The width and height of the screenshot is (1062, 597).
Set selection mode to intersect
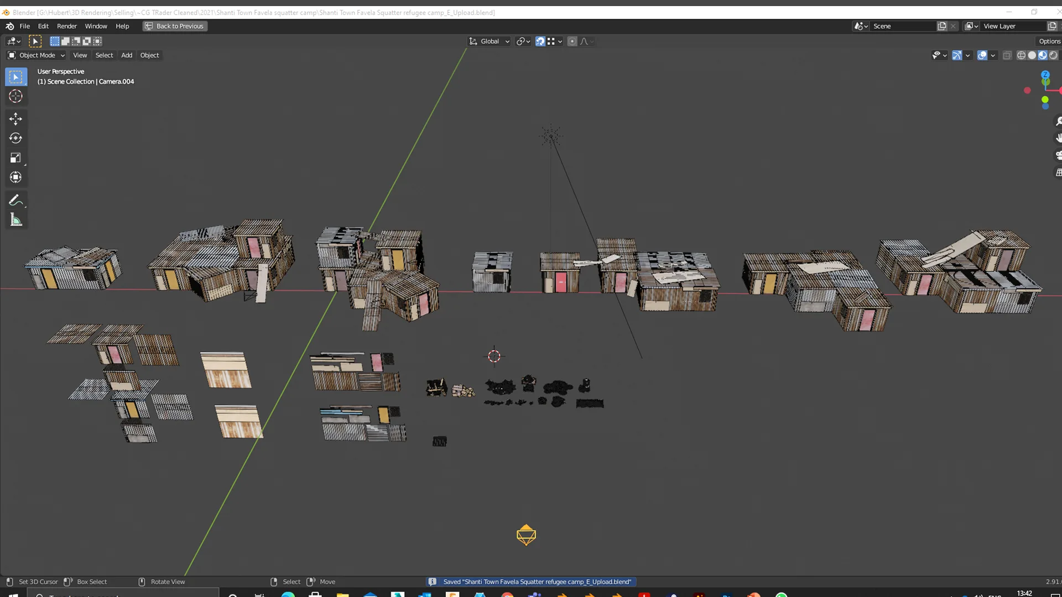coord(97,41)
